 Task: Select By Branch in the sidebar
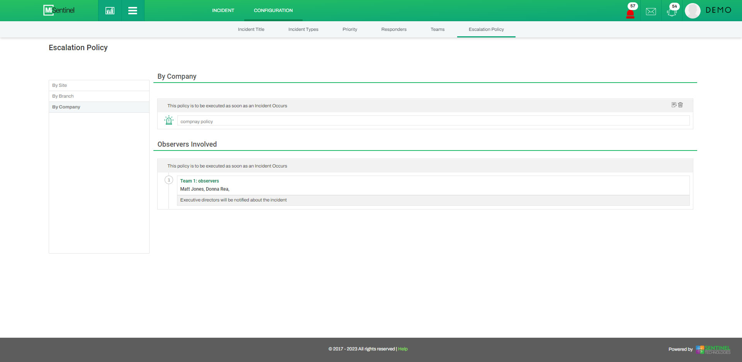[63, 96]
